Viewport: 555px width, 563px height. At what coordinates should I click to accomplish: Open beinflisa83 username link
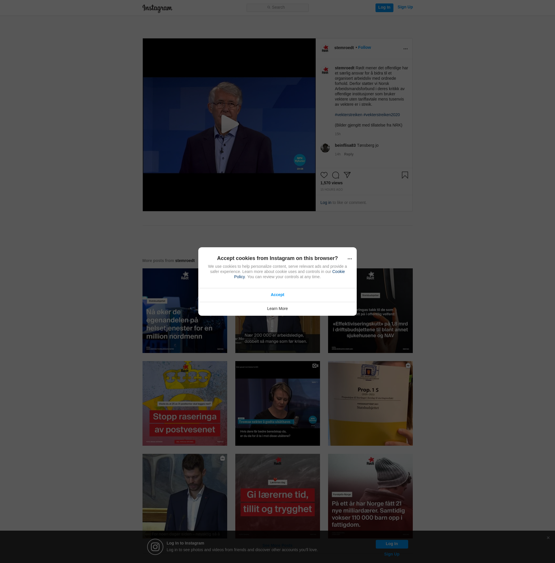(345, 145)
